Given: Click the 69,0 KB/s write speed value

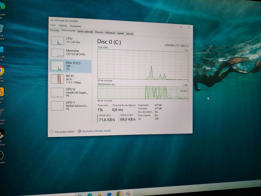Looking at the screenshot, I should coord(128,119).
